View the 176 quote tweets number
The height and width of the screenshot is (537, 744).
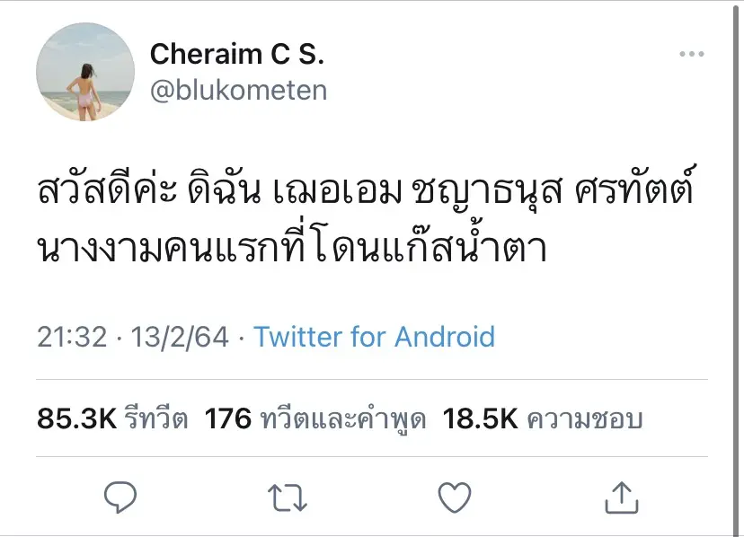[227, 418]
